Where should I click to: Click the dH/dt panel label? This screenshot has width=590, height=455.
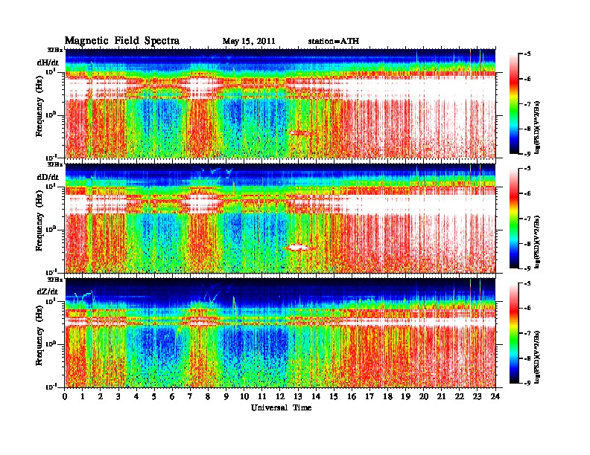48,62
